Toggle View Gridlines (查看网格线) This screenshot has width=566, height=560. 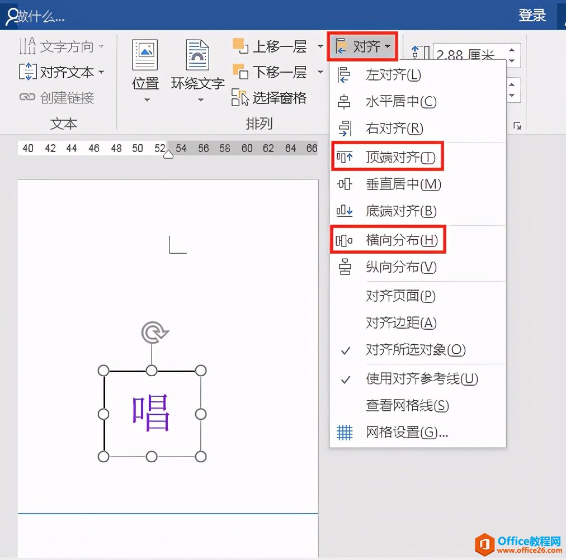pyautogui.click(x=418, y=405)
